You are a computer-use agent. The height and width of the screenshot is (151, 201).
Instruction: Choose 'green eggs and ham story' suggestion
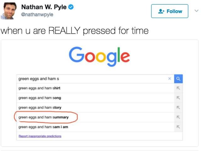click(x=95, y=107)
